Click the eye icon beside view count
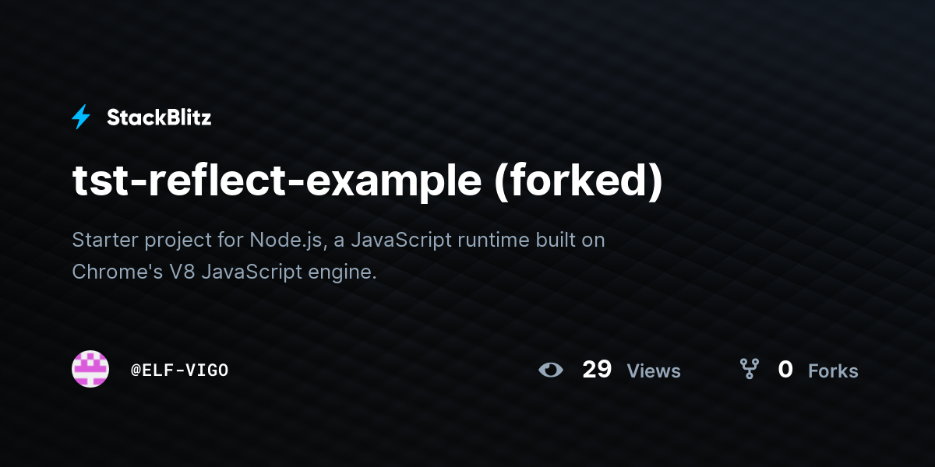This screenshot has height=467, width=935. (x=551, y=370)
